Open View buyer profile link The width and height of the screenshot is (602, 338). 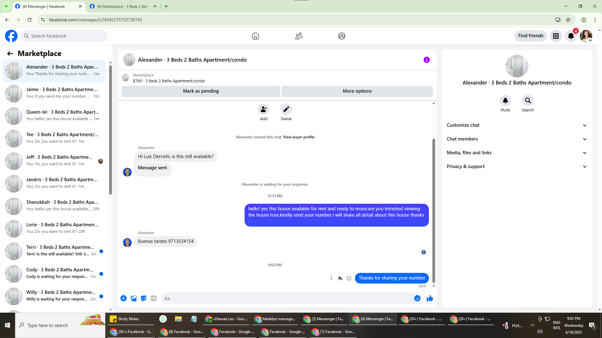coord(299,137)
